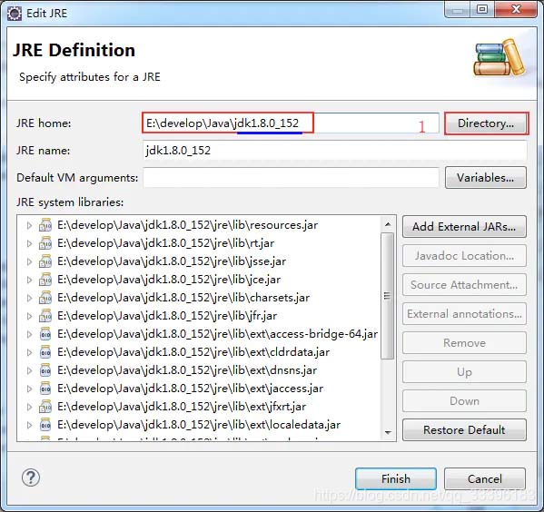Click the jar icon beside resources.jar
The image size is (544, 512).
click(x=45, y=225)
